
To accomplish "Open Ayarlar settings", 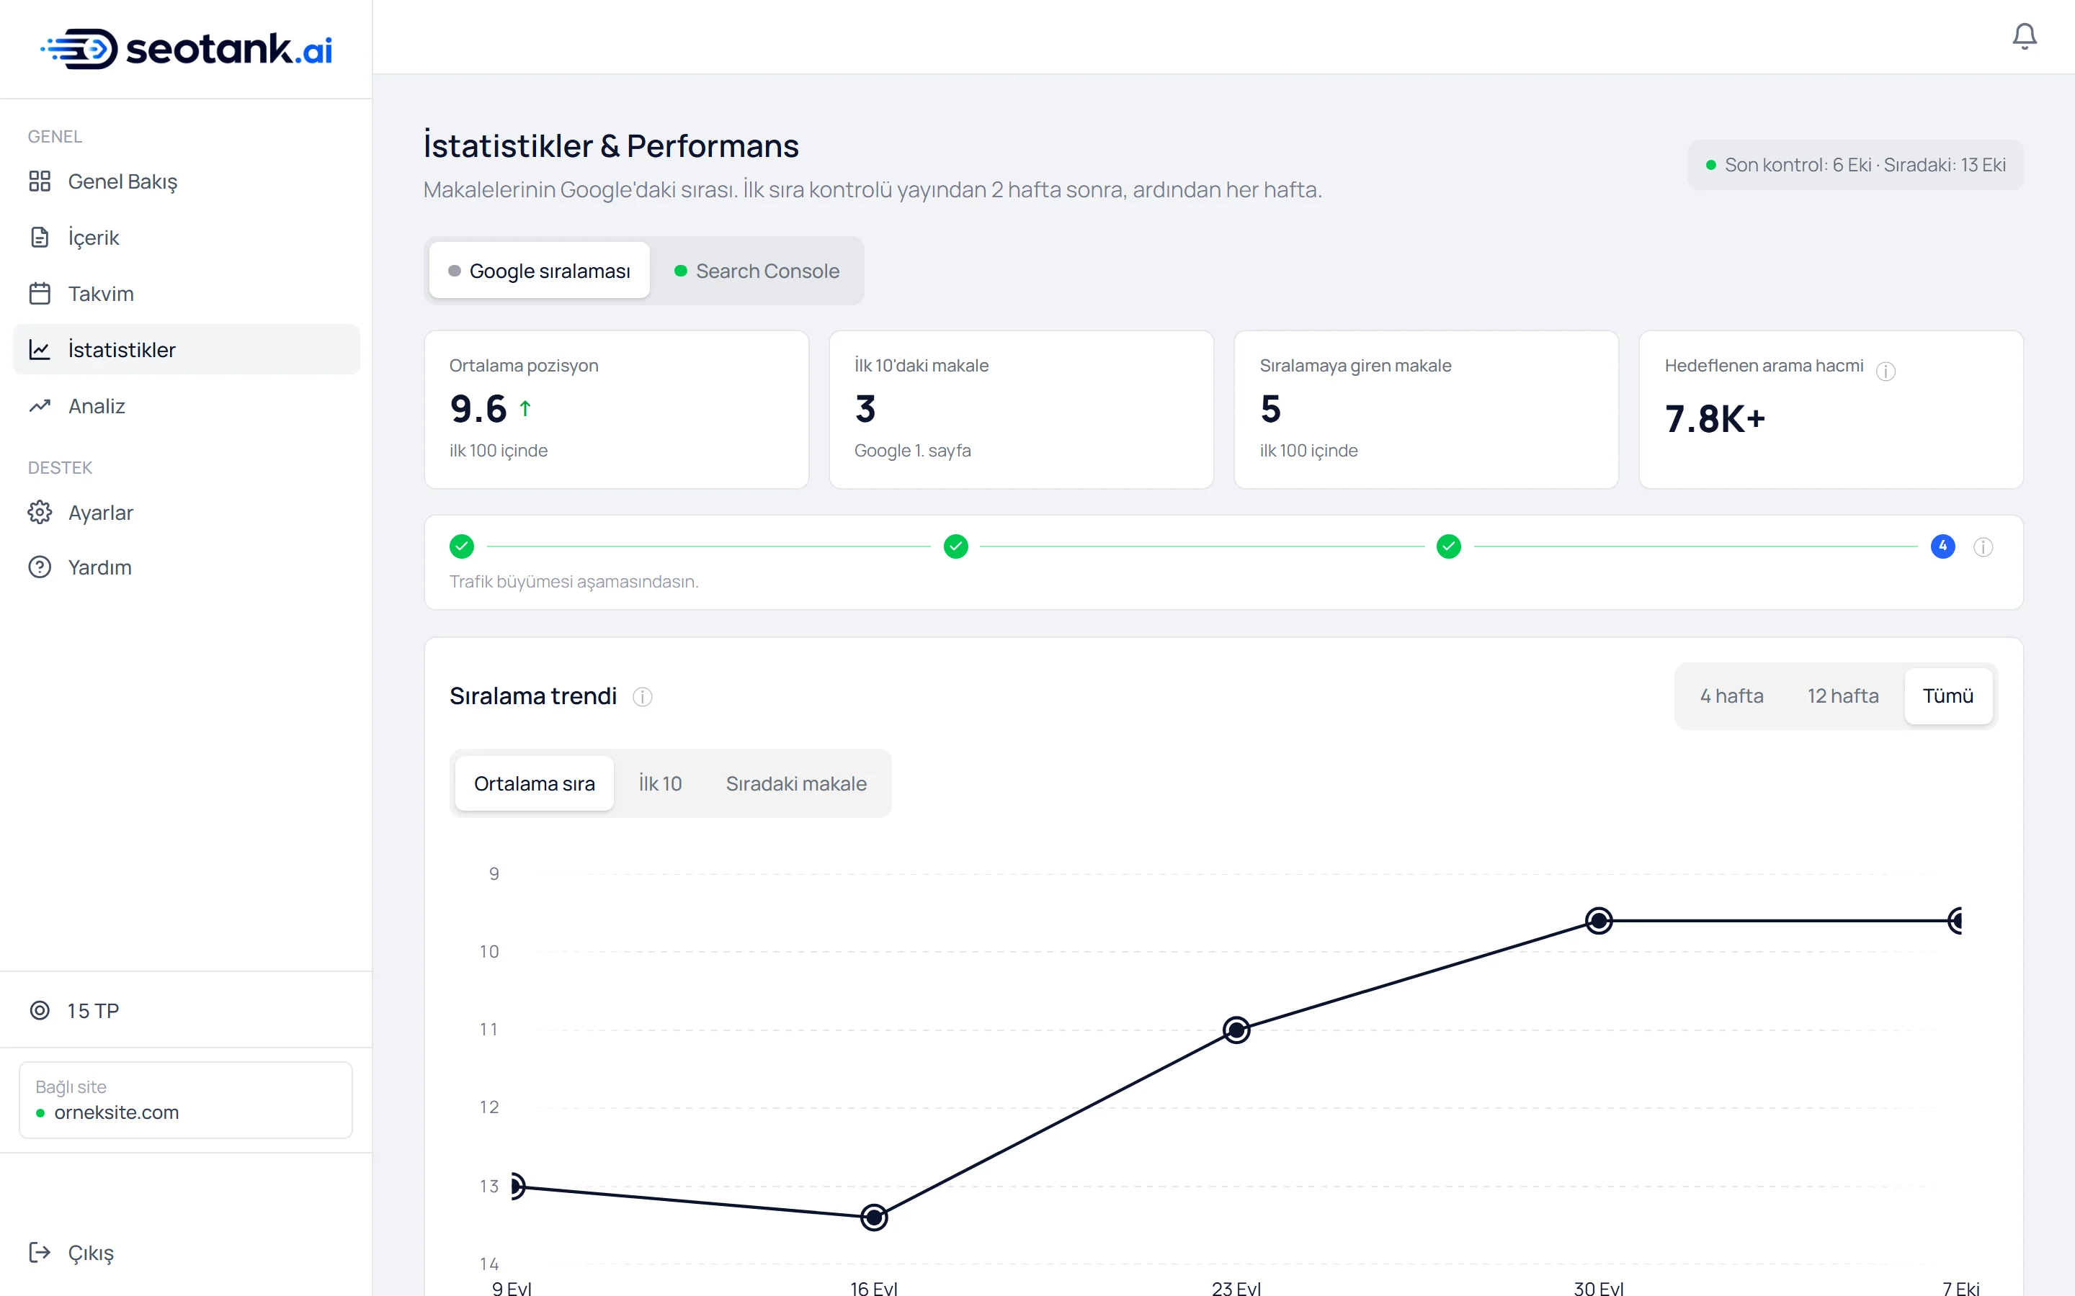I will 186,513.
